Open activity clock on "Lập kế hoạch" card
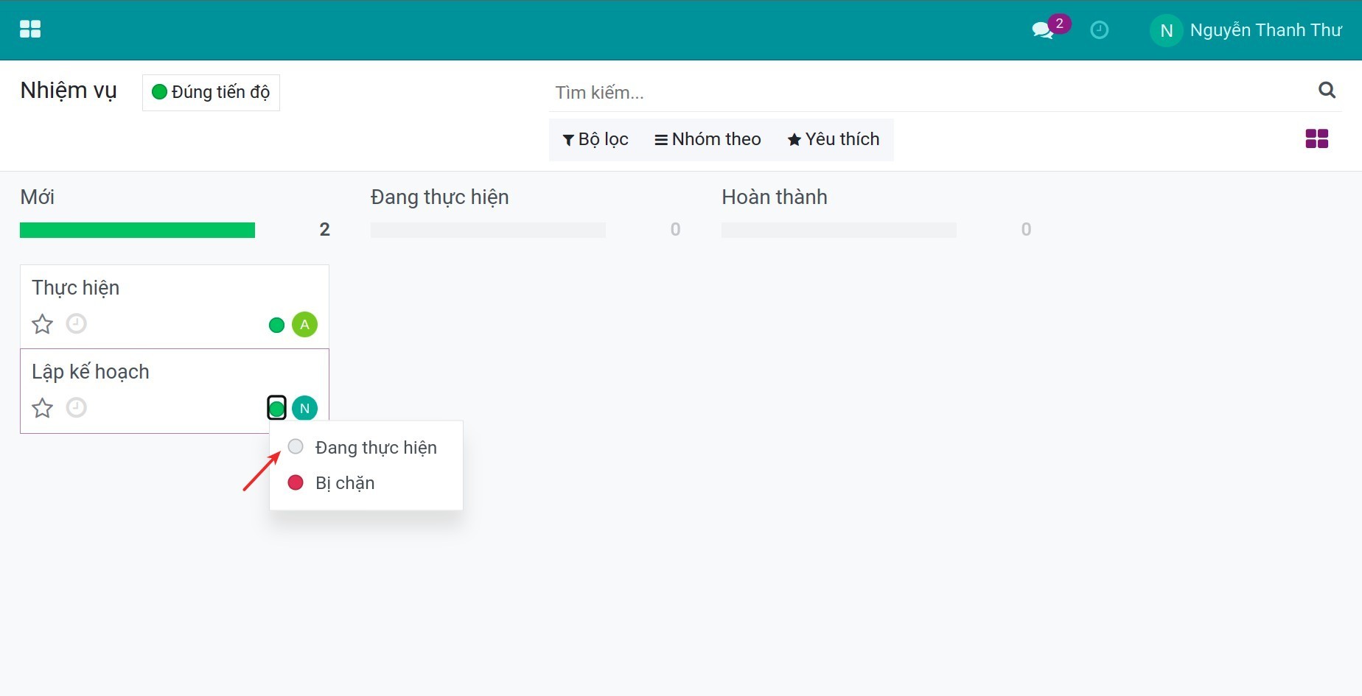The width and height of the screenshot is (1362, 696). pyautogui.click(x=77, y=408)
